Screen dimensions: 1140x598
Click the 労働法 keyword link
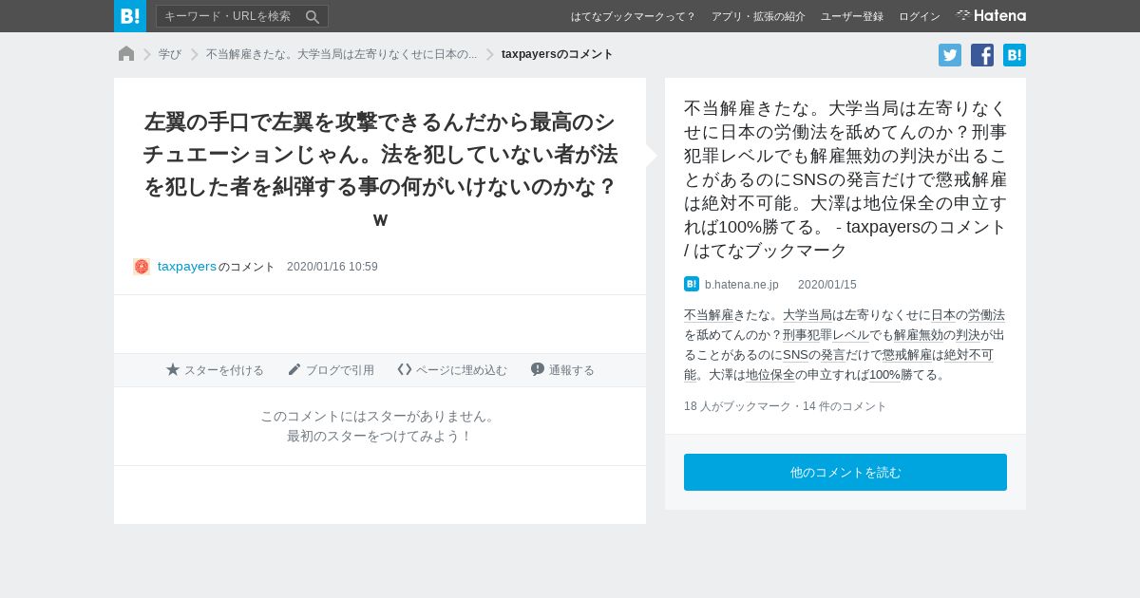pos(986,315)
